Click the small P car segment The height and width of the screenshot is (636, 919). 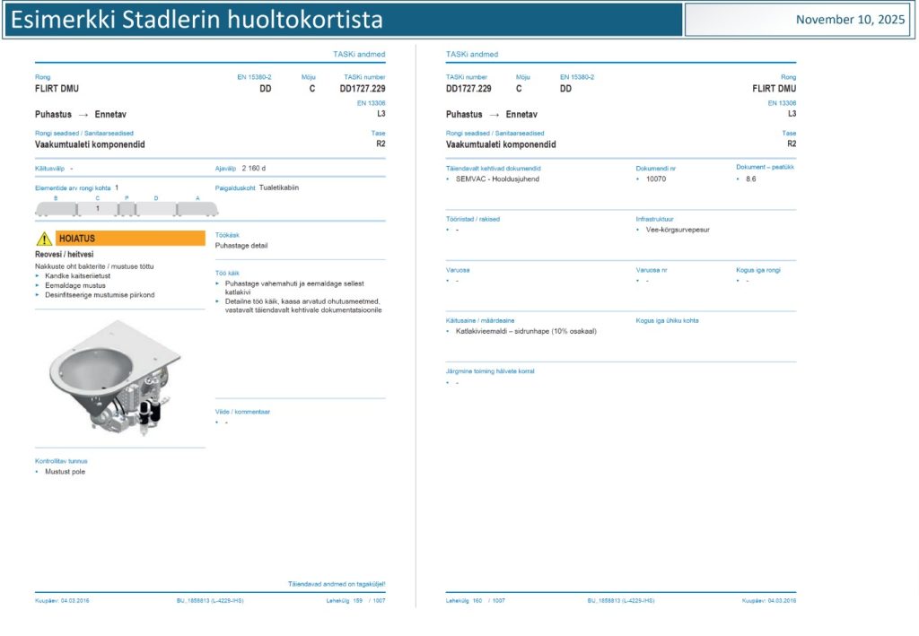point(127,208)
